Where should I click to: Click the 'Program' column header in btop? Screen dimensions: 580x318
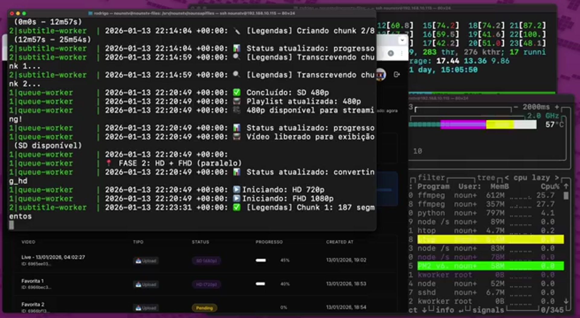[x=433, y=187]
